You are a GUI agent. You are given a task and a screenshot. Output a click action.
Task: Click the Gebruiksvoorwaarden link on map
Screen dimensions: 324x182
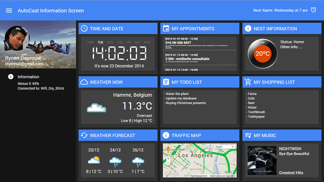[222, 176]
